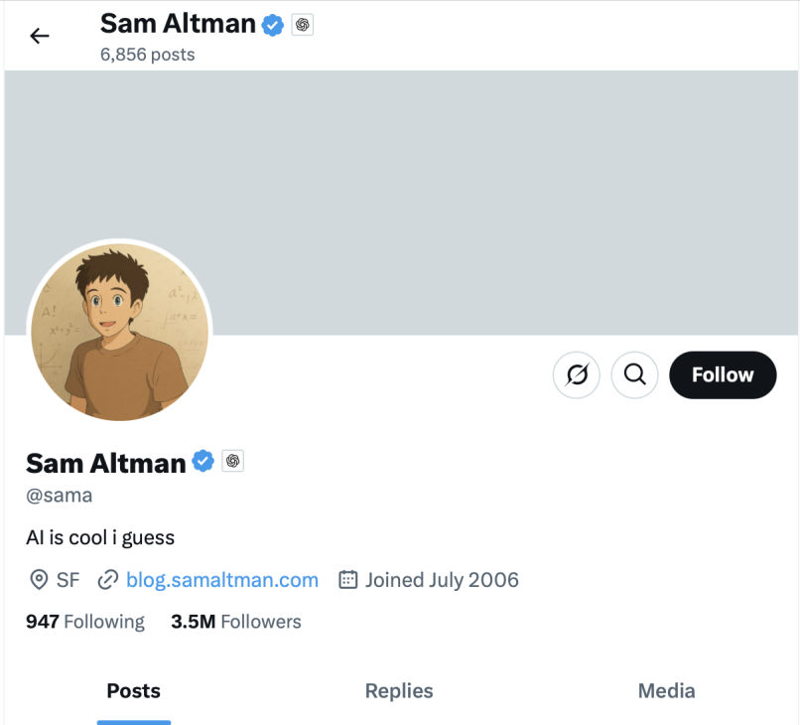Click the @sama handle text
The image size is (800, 725).
(x=60, y=496)
